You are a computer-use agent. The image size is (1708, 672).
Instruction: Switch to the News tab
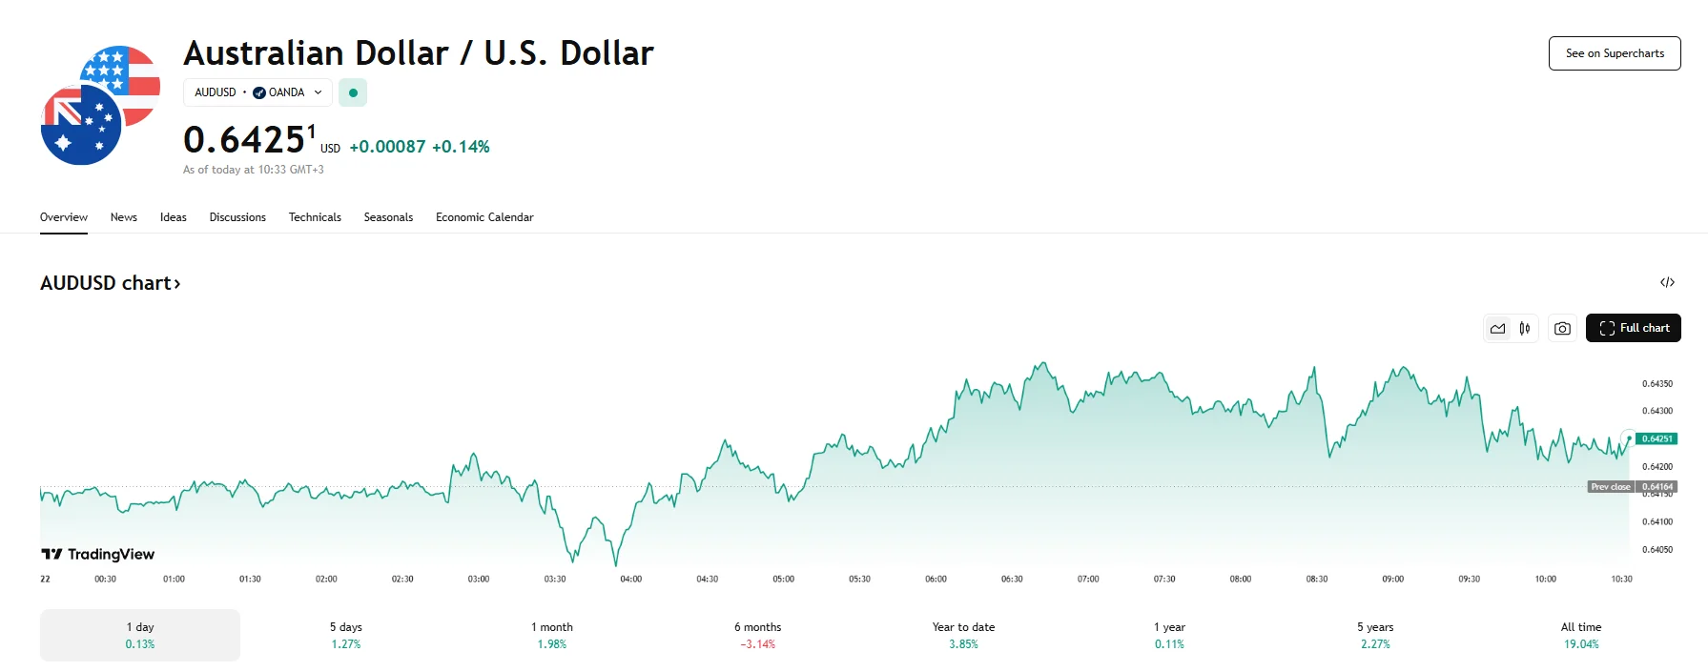124,217
